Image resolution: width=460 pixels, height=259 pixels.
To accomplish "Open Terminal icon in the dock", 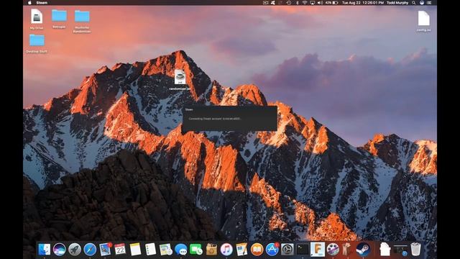I will (303, 250).
